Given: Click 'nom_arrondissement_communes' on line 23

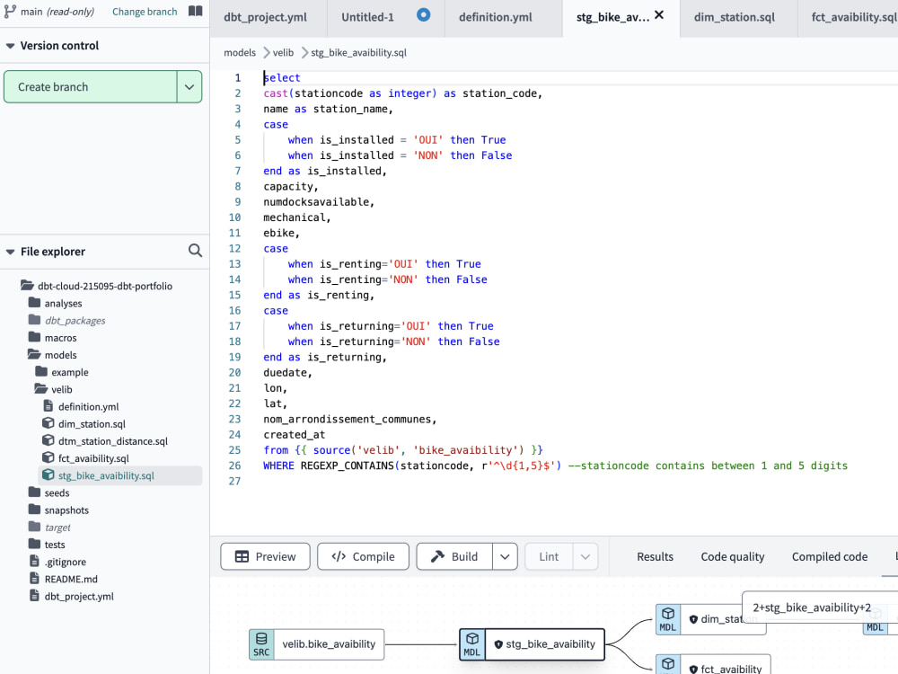Looking at the screenshot, I should click(x=347, y=419).
